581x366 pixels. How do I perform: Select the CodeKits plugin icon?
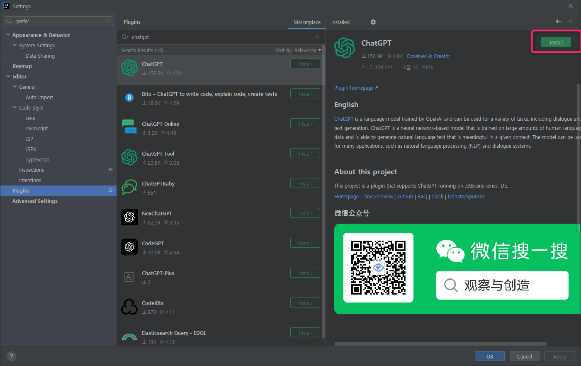129,307
